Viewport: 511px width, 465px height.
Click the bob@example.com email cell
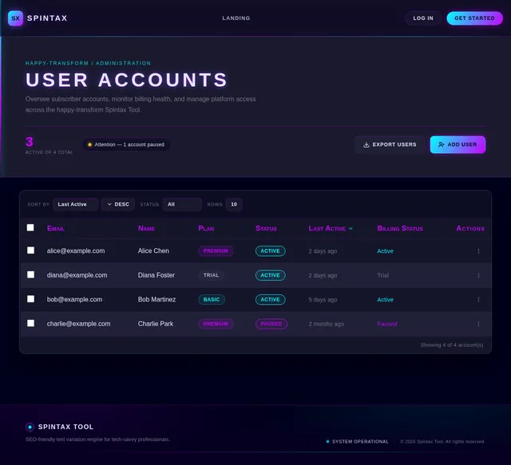tap(74, 300)
